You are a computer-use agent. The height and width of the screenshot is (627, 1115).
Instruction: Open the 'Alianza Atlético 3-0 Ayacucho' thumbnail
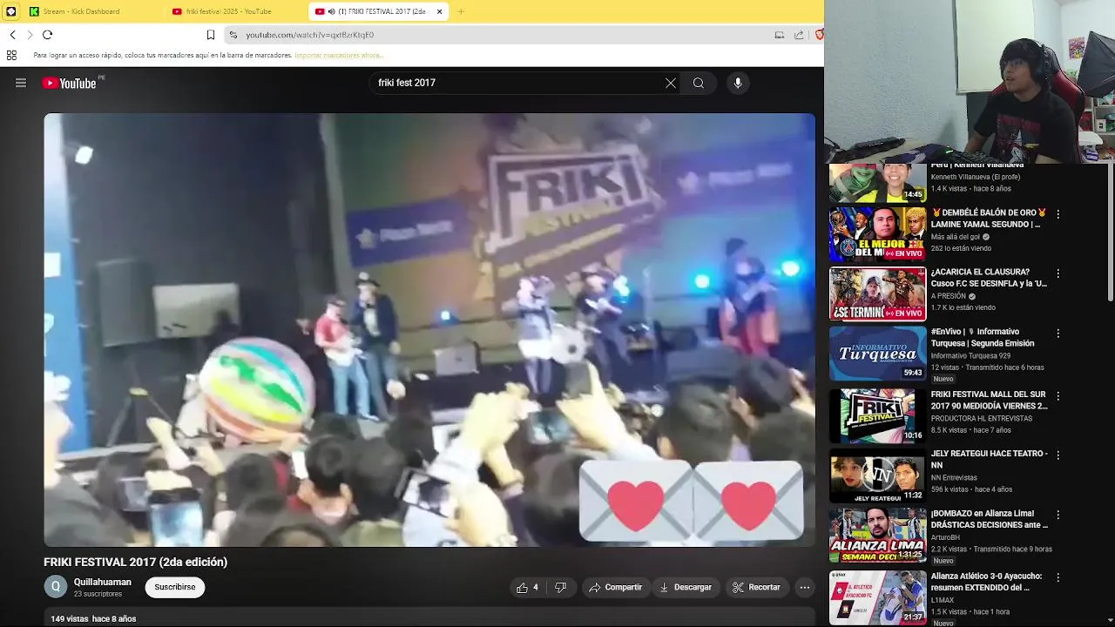pos(877,597)
